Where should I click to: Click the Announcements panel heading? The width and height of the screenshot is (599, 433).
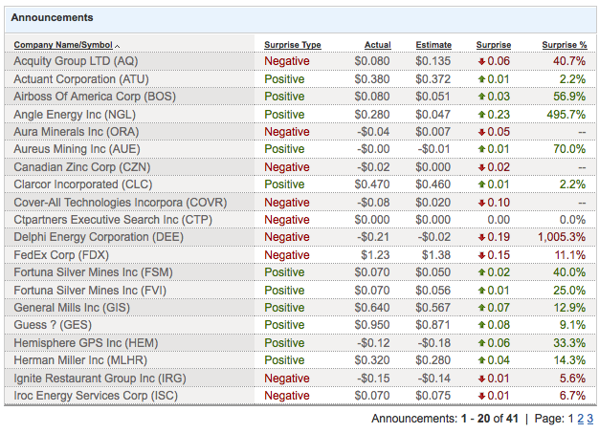(x=52, y=17)
